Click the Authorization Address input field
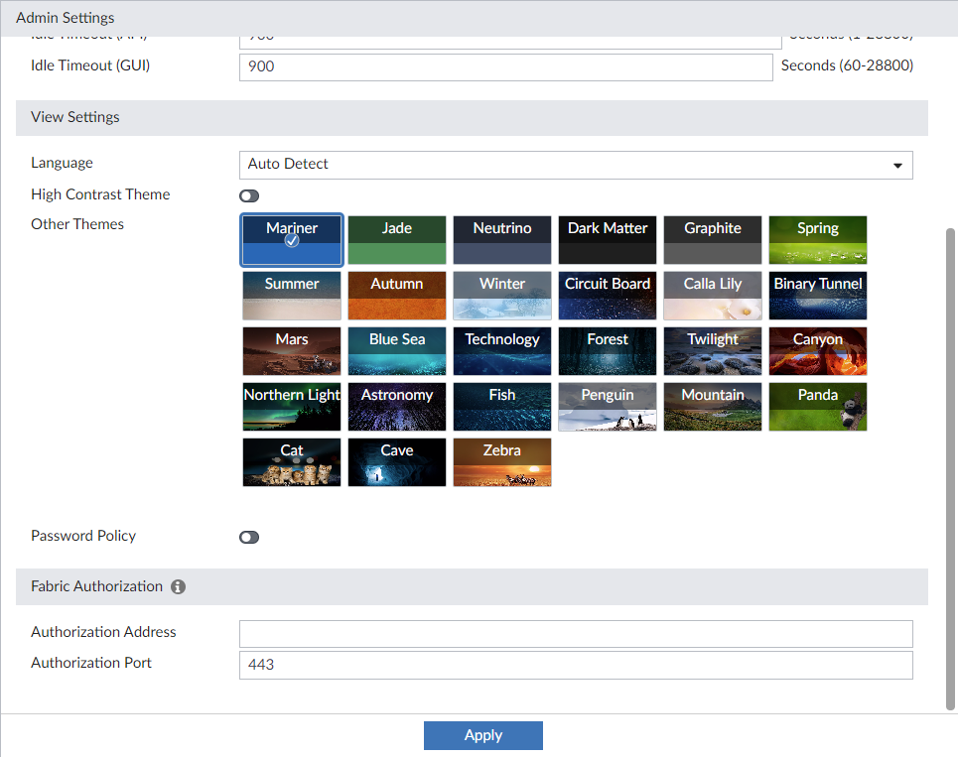958x757 pixels. (576, 634)
